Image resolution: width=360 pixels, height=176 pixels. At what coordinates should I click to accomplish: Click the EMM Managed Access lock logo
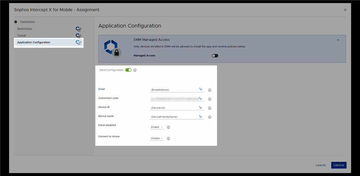point(112,48)
